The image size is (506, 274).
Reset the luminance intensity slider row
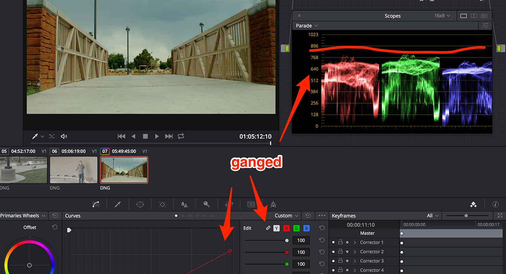[322, 240]
